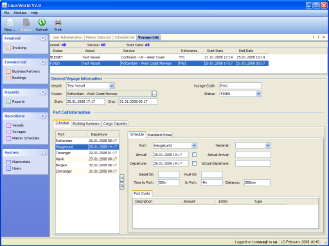
Task: Click the Vessel filter All link
Action: tap(64, 45)
